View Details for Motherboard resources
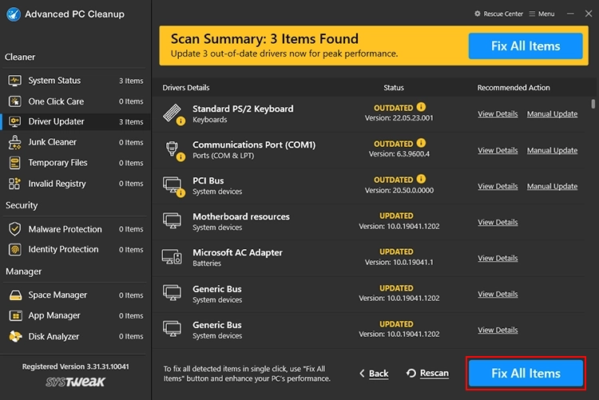This screenshot has width=599, height=400. 498,223
